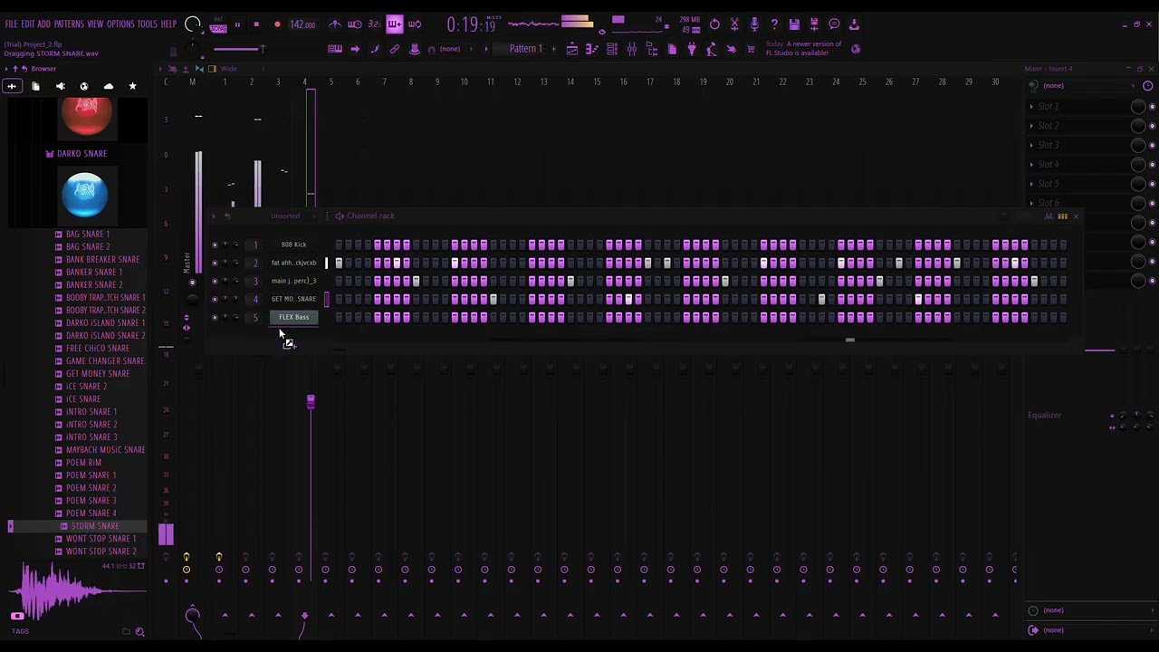Image resolution: width=1159 pixels, height=652 pixels.
Task: Mute the GET MO..SNARE channel
Action: 215,299
